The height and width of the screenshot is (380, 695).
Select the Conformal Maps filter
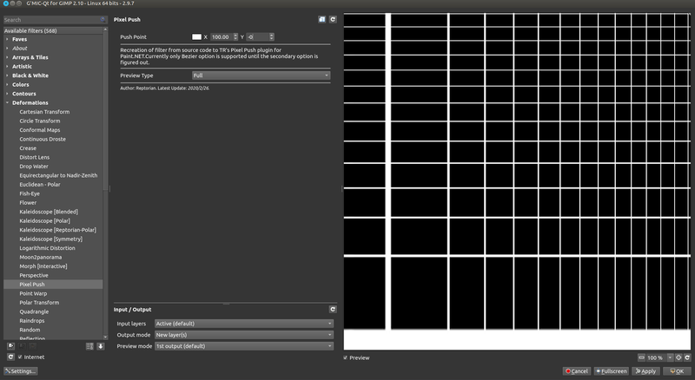[x=39, y=130]
